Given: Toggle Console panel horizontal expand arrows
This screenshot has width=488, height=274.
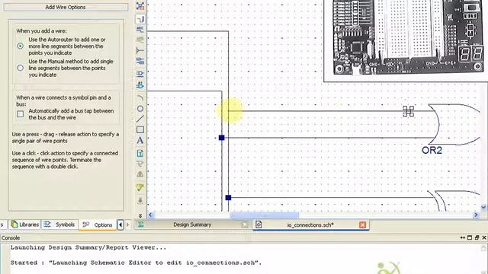Looking at the screenshot, I should [463, 237].
